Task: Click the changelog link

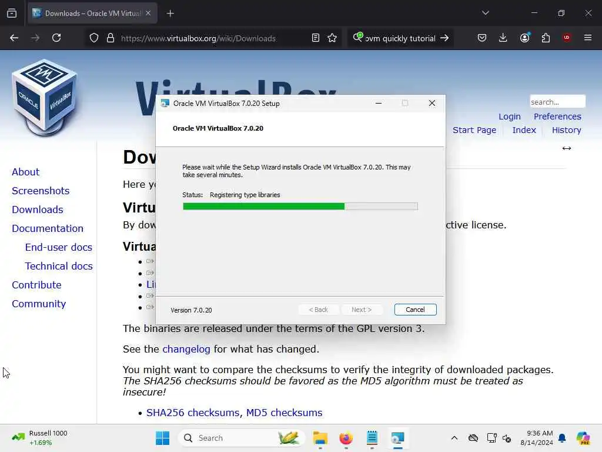Action: [186, 349]
